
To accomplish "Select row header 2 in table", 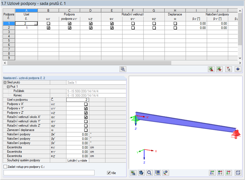I will pos(9,28).
